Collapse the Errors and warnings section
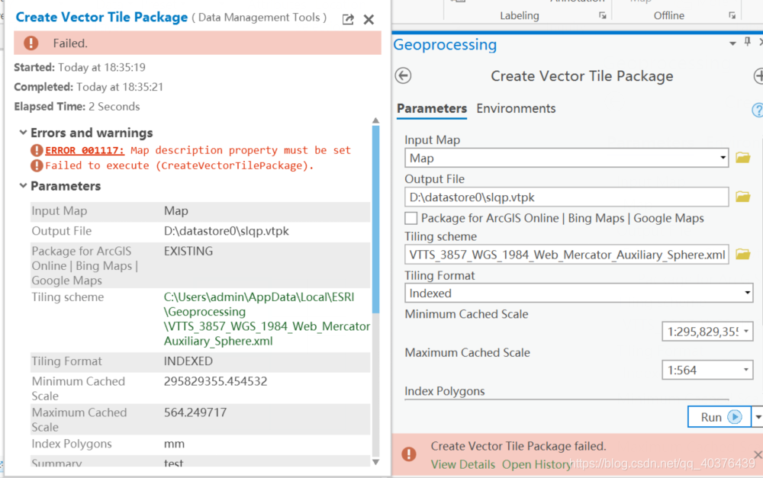 point(22,133)
